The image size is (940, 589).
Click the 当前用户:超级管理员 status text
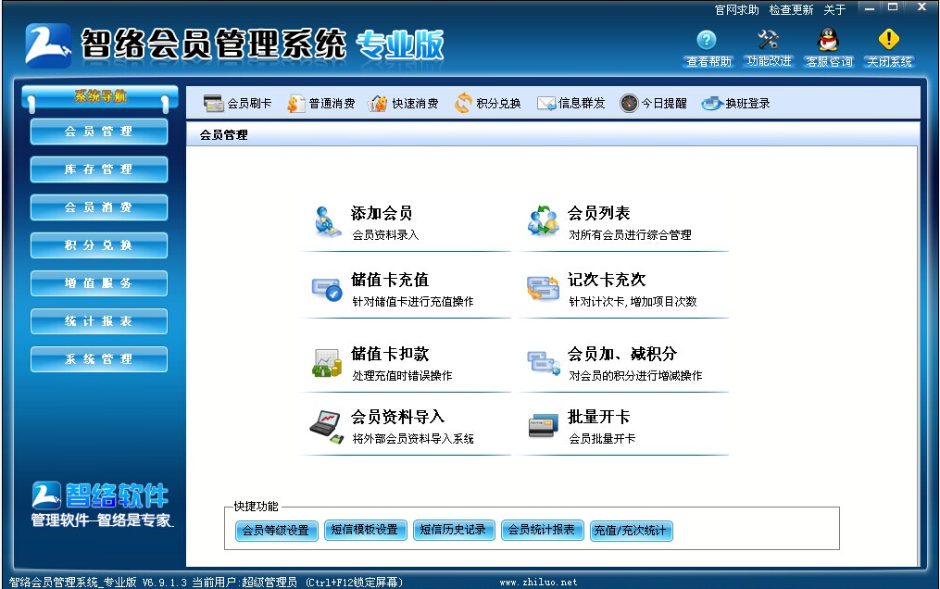(x=244, y=582)
